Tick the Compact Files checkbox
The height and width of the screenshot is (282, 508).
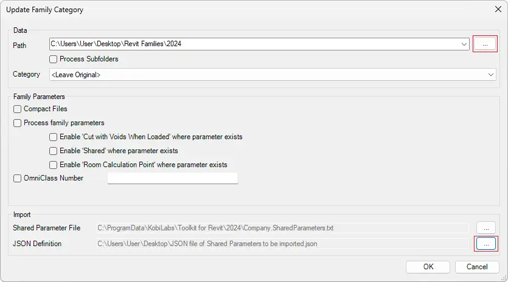[x=17, y=109]
